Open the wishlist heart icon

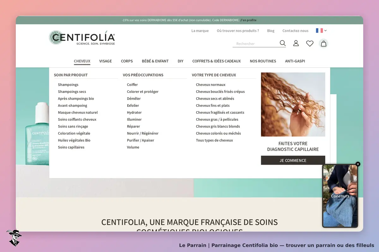pos(310,43)
